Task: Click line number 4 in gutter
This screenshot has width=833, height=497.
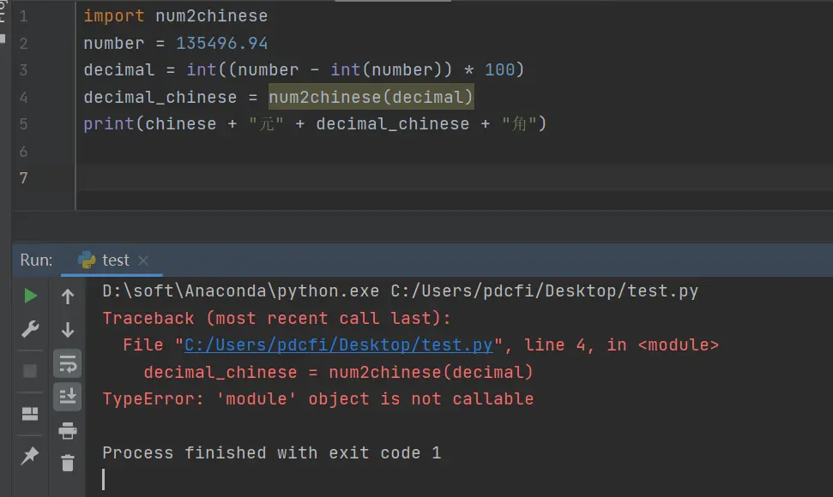Action: tap(23, 97)
